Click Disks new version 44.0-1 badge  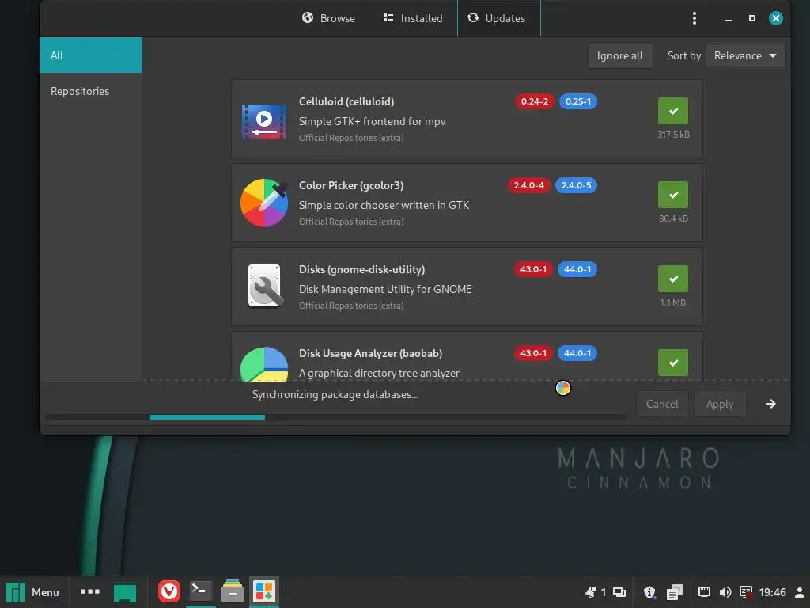point(577,269)
